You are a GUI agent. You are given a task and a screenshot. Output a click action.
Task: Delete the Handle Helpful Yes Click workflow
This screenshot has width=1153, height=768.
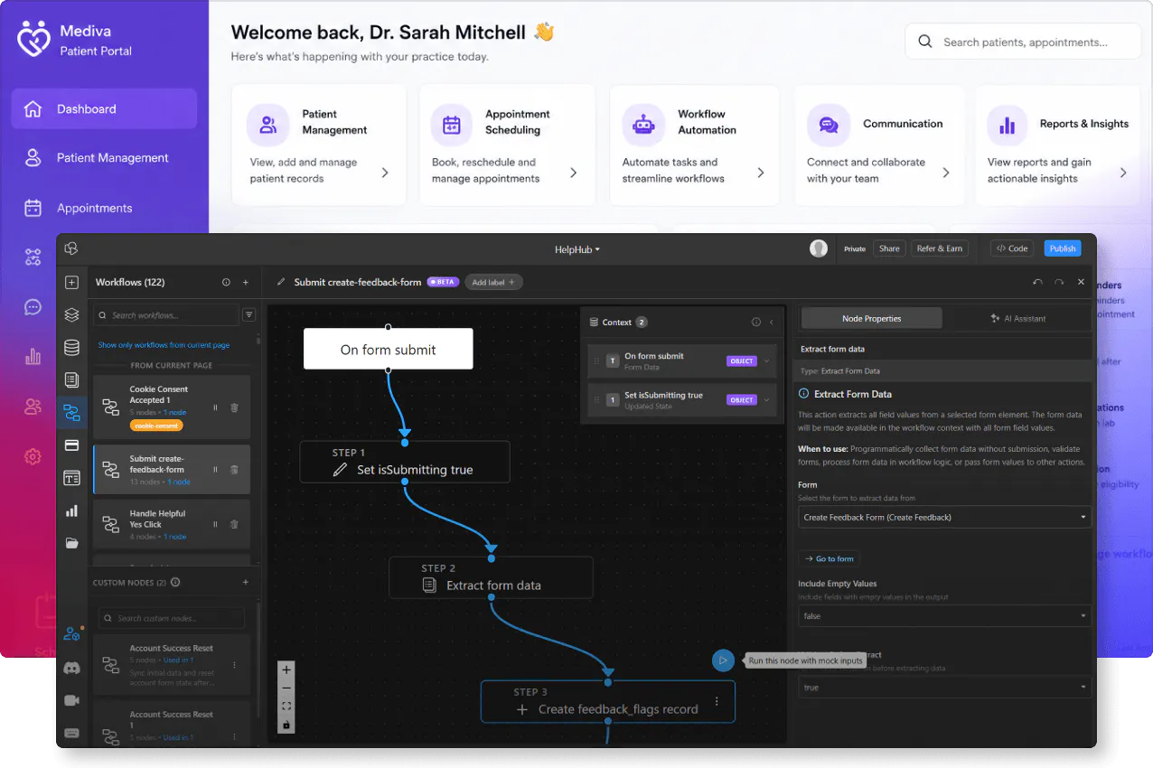point(234,524)
